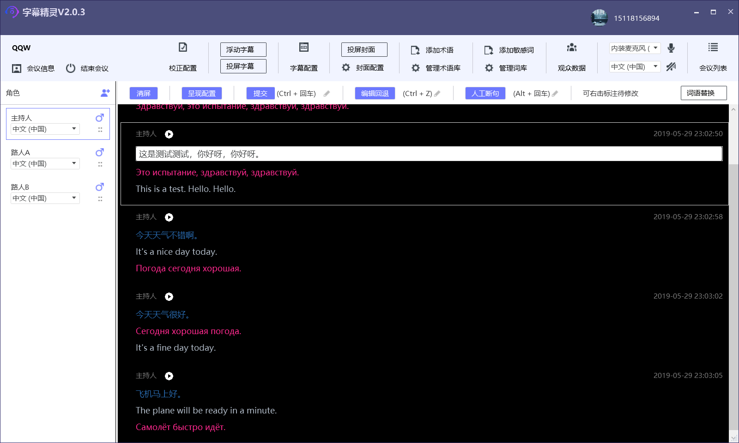Click the scrollbar up arrow

point(733,109)
